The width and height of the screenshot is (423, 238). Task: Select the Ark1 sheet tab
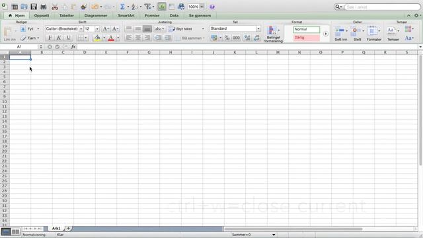(56, 228)
